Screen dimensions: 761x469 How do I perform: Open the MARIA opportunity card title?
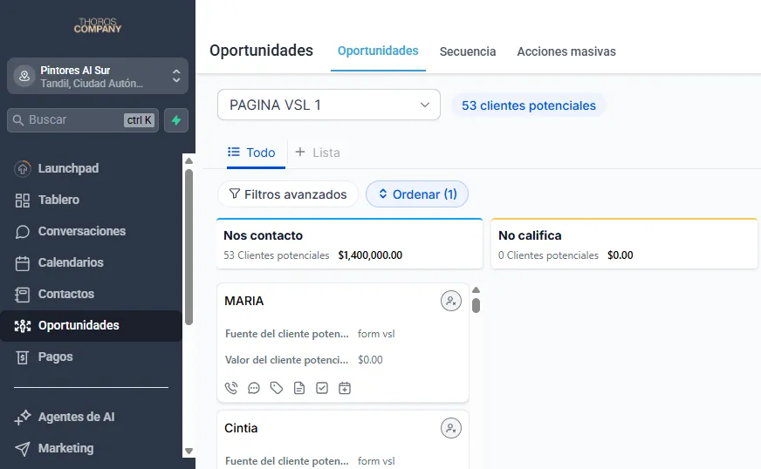coord(244,301)
